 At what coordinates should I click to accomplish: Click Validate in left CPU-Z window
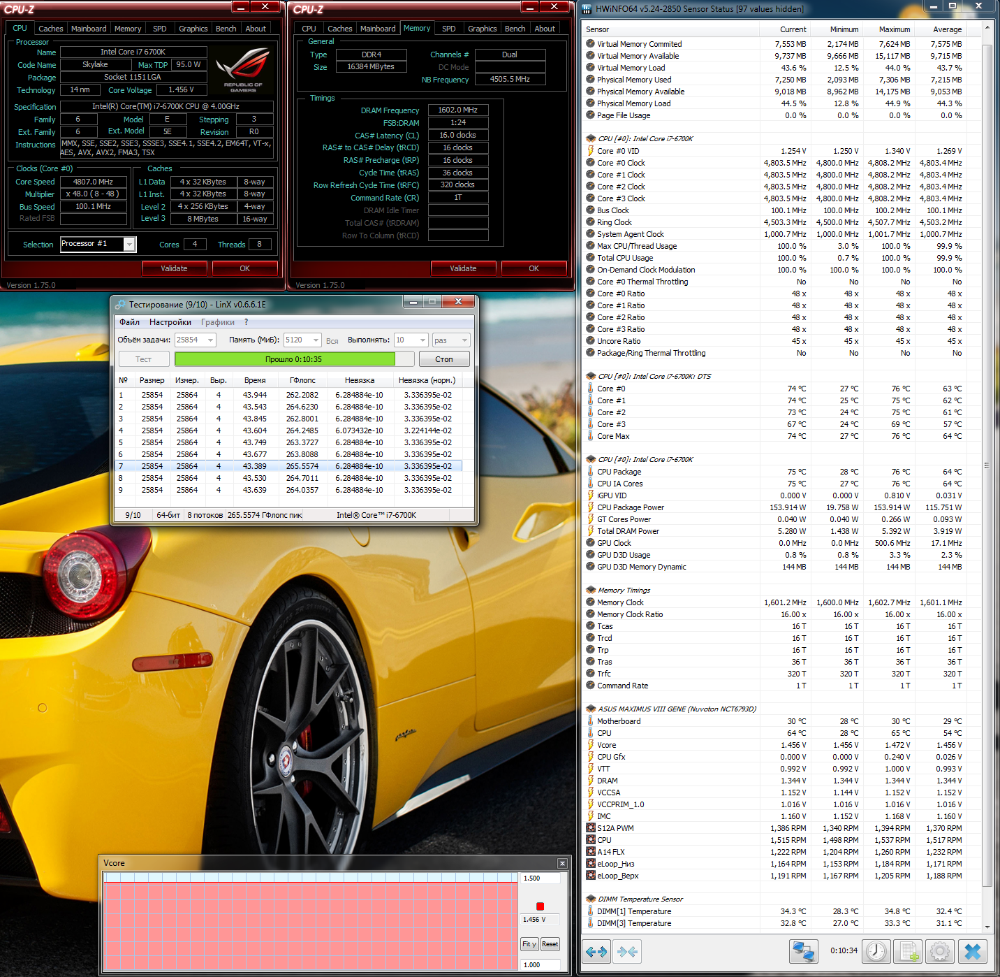click(x=174, y=268)
